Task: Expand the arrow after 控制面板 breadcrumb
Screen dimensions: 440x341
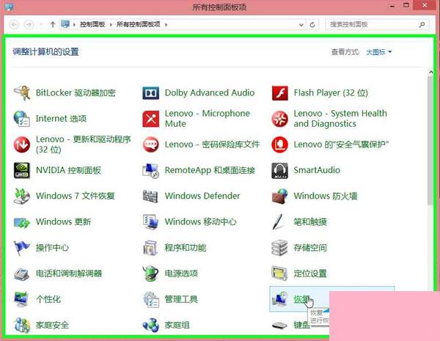Action: (x=111, y=25)
